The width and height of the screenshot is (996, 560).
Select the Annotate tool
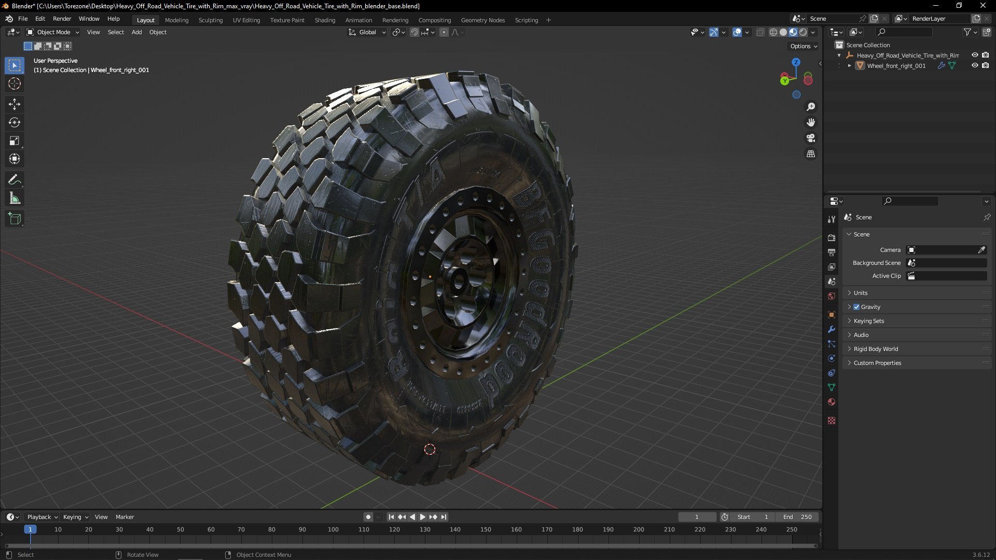point(15,180)
